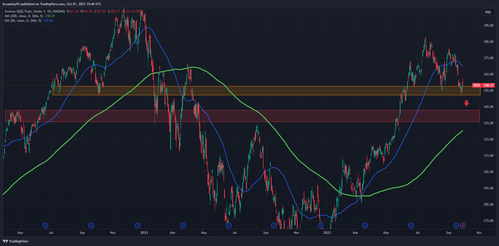Select the red down arrow drawing on chart
The width and height of the screenshot is (499, 246).
[x=466, y=103]
